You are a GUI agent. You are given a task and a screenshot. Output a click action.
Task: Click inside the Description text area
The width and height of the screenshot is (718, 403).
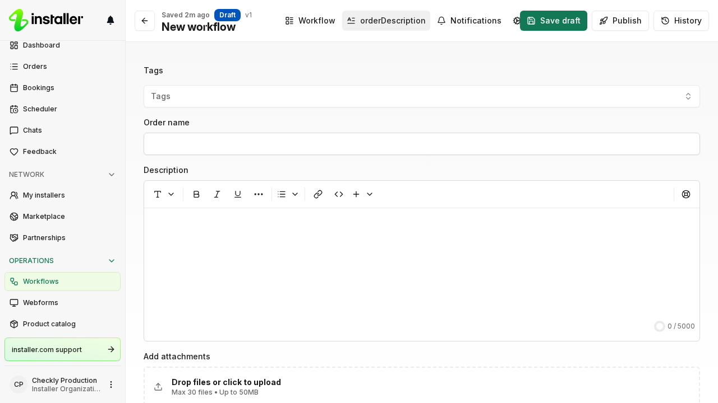(422, 263)
